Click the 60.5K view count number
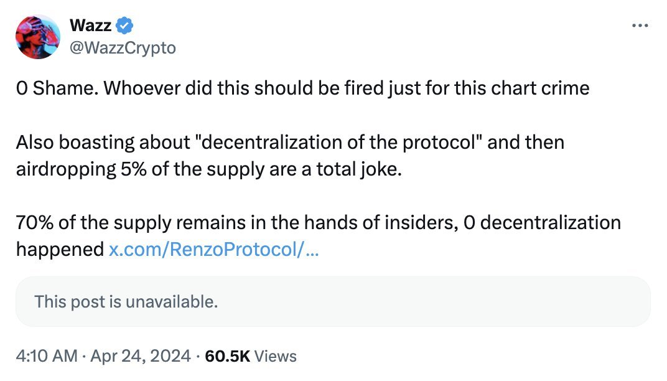 click(x=227, y=356)
